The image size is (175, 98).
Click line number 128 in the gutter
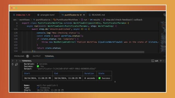16,33
